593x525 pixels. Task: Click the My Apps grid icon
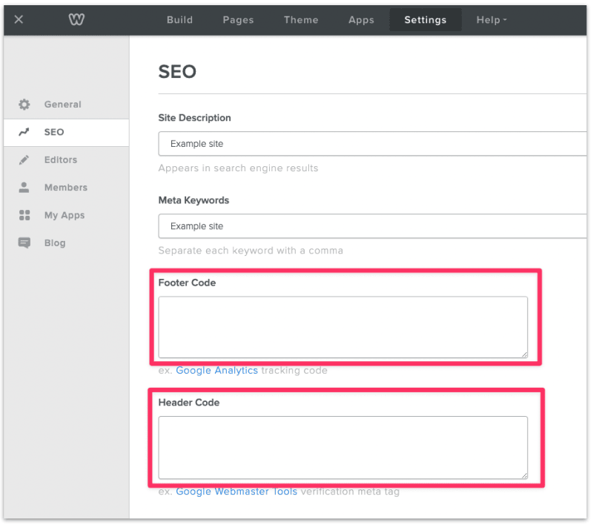point(23,215)
